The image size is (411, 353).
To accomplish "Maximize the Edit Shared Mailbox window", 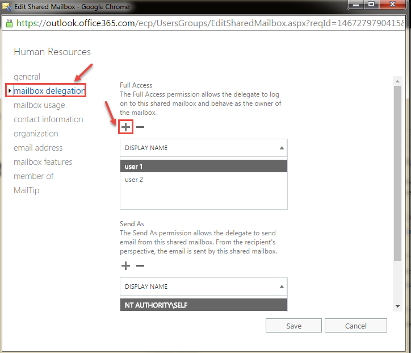I will (x=371, y=5).
